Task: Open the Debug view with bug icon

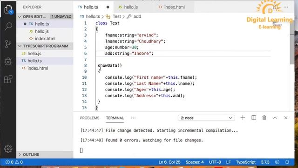Action: click(x=8, y=62)
